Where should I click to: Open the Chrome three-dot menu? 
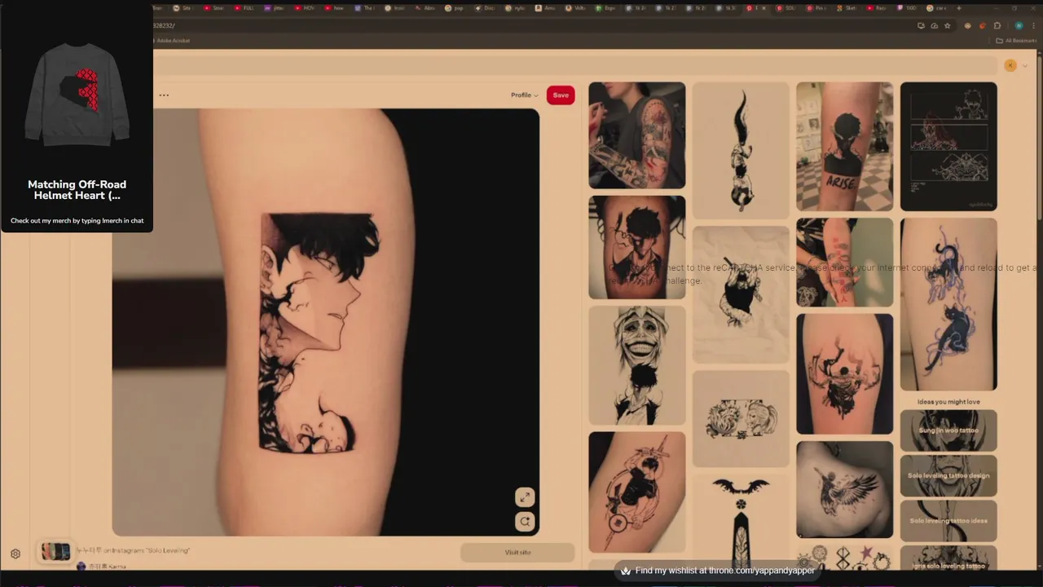point(1032,25)
